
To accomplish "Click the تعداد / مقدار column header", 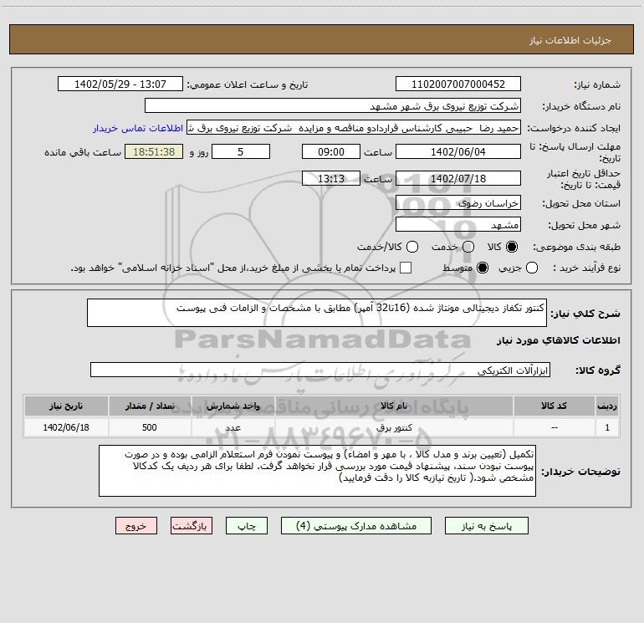I will pyautogui.click(x=150, y=406).
